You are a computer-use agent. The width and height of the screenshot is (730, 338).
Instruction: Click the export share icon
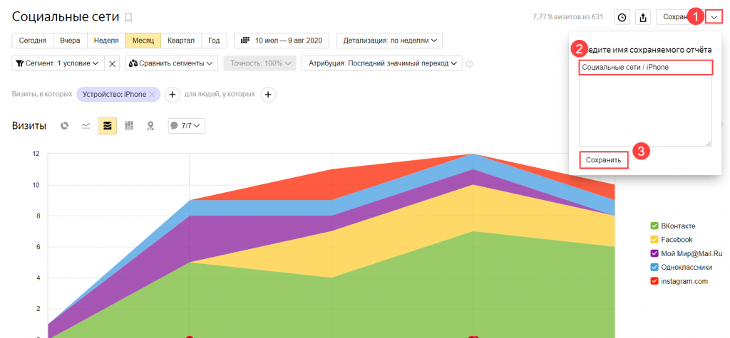tap(643, 18)
